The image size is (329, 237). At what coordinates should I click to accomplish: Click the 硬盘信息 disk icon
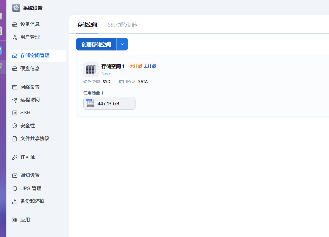click(x=15, y=69)
